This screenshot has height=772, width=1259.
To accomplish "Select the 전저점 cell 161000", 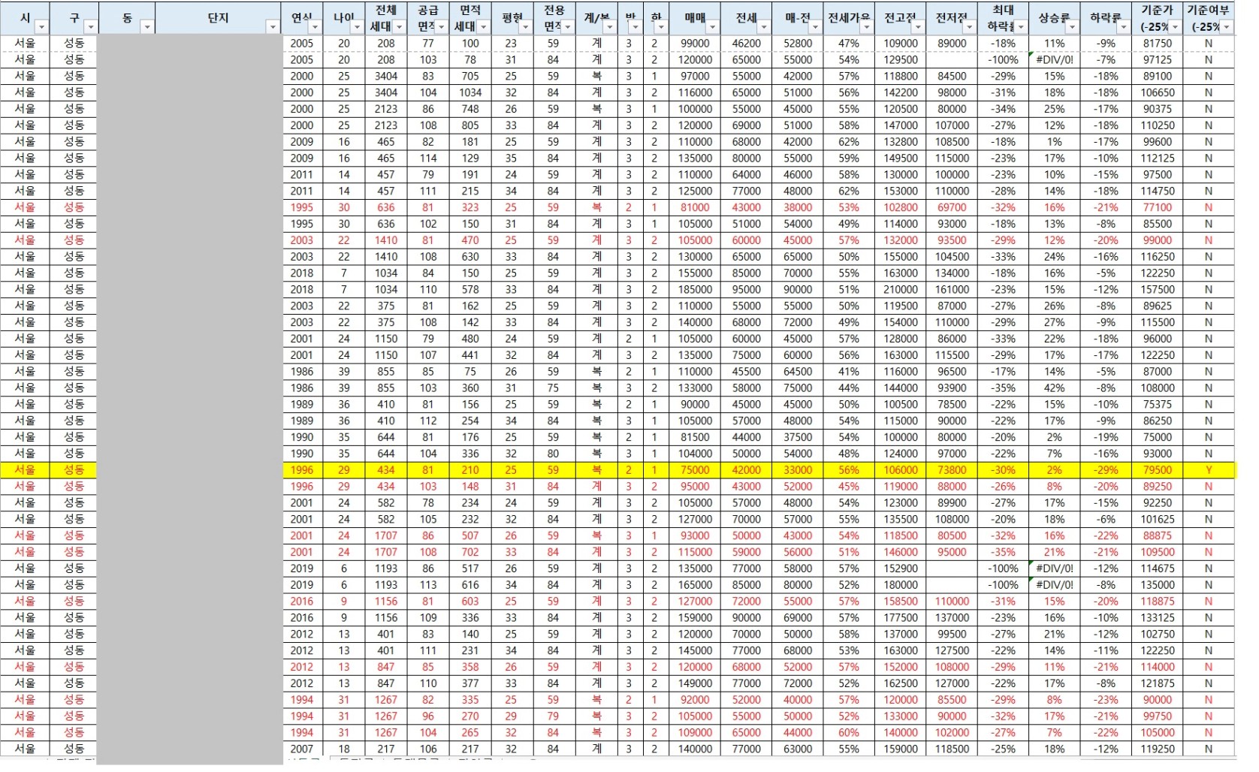I will point(952,289).
